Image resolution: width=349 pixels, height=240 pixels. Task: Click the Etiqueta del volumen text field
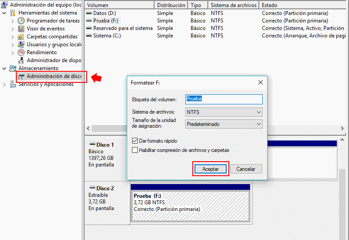(x=224, y=99)
